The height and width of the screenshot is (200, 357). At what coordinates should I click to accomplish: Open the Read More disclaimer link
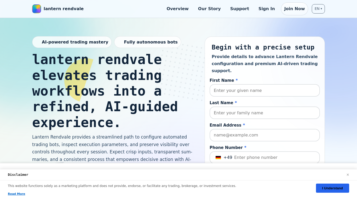(16, 194)
